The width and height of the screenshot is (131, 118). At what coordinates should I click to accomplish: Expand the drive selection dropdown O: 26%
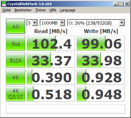(122, 23)
